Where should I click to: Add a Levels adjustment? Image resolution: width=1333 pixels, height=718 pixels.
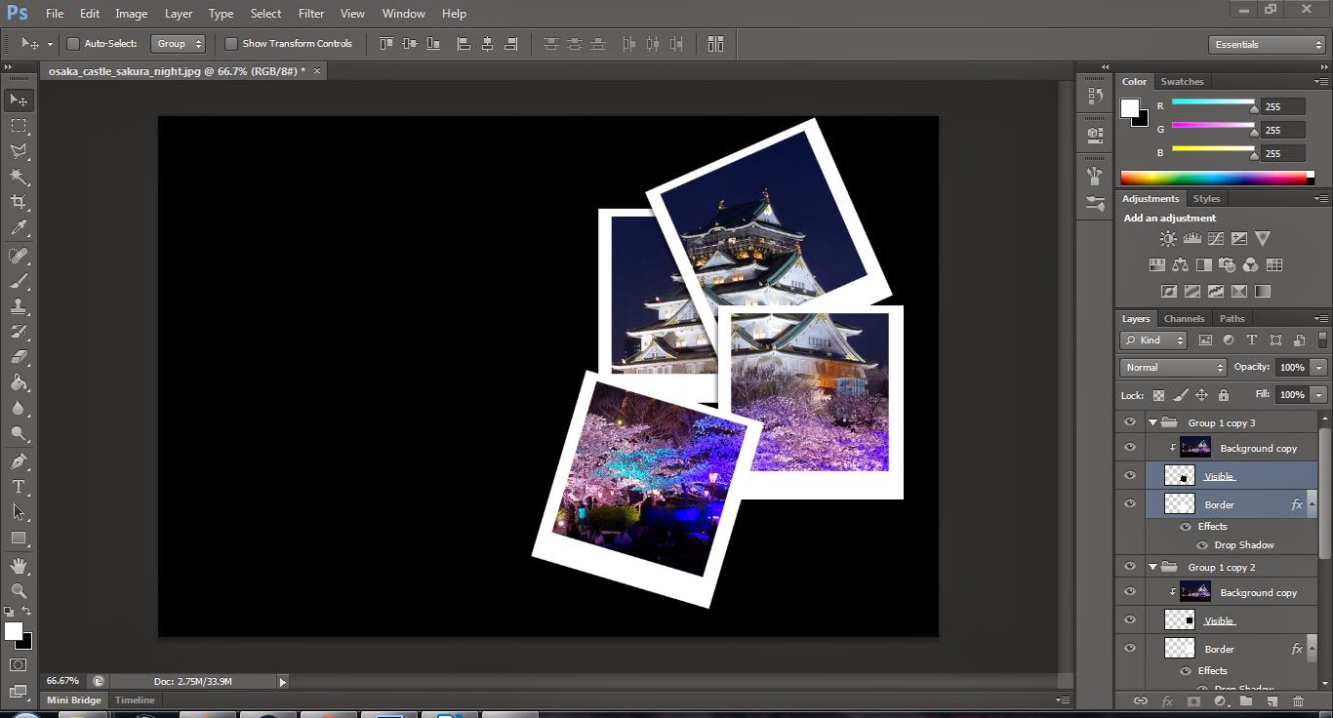1192,238
